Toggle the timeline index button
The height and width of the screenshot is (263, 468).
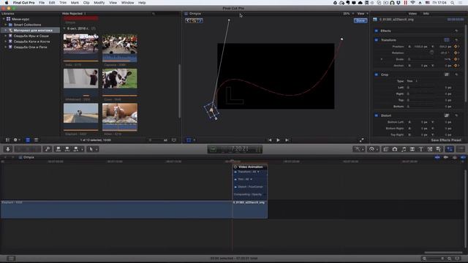tap(11, 259)
